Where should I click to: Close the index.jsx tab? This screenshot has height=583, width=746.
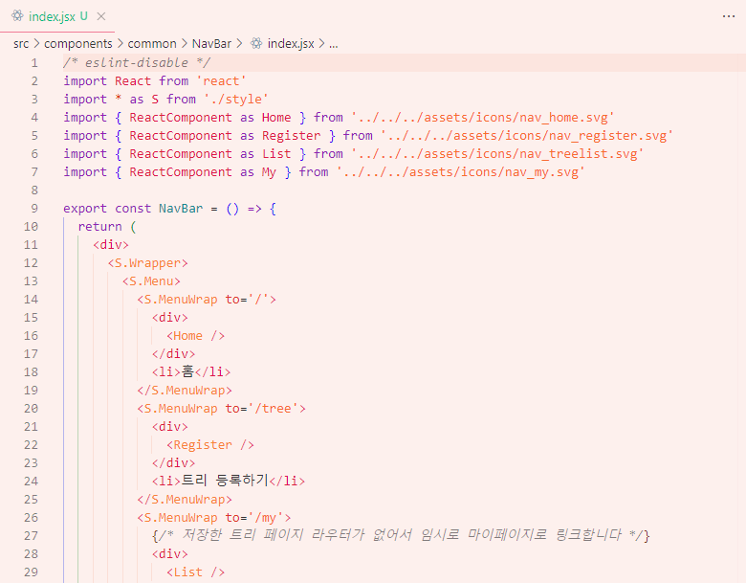coord(100,16)
